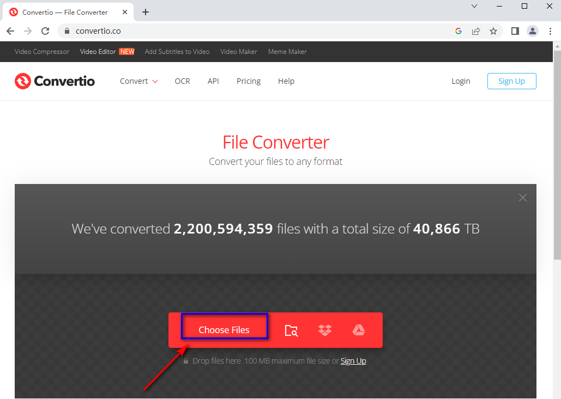This screenshot has width=561, height=399.
Task: Reload the page
Action: (45, 31)
